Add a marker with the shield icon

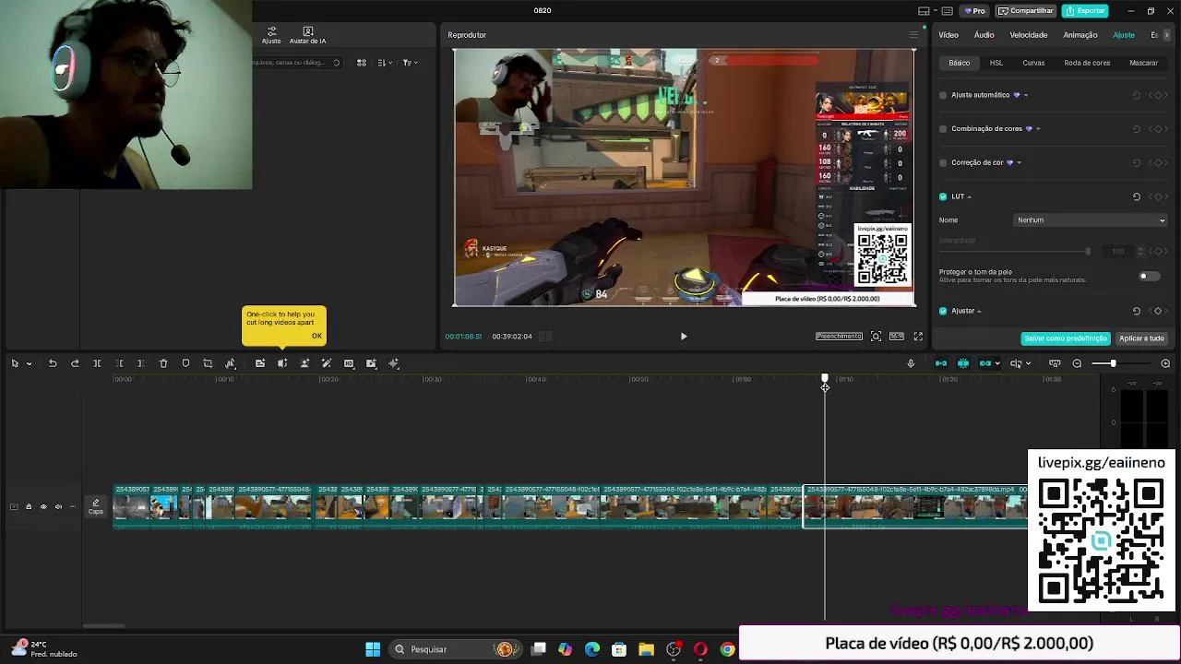185,363
